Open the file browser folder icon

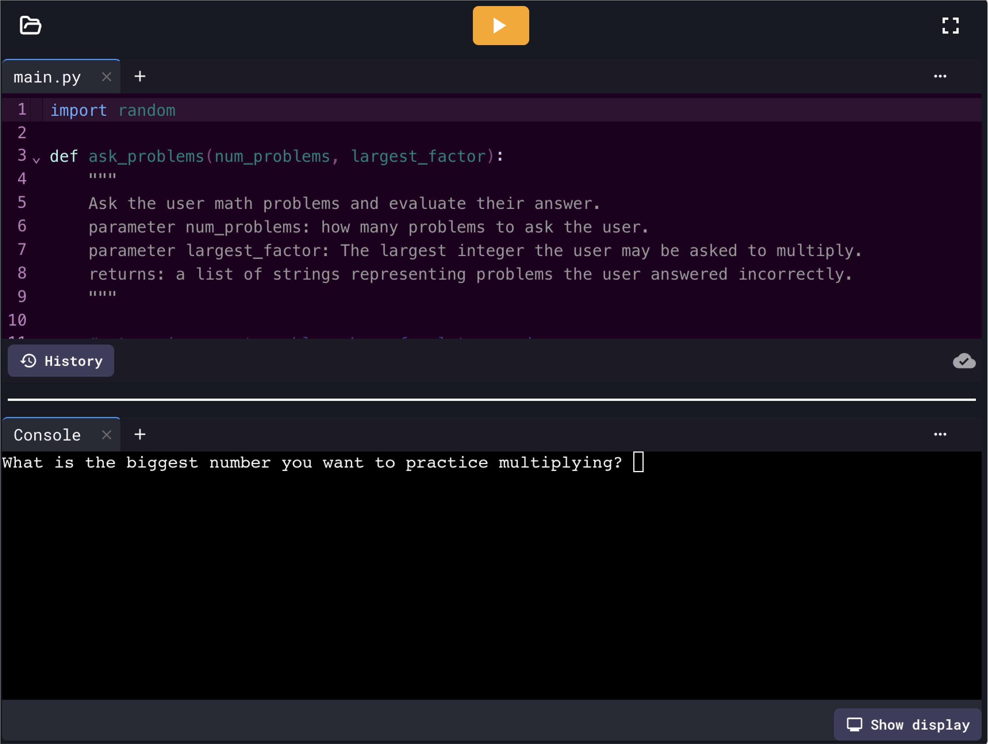point(30,26)
